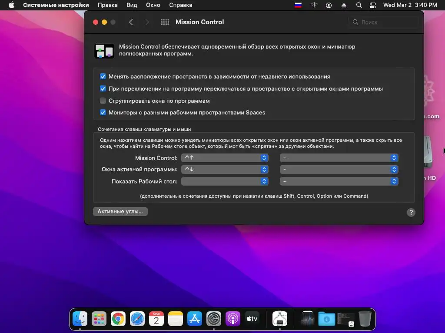Open the Apple menu
Image resolution: width=445 pixels, height=333 pixels.
click(11, 5)
